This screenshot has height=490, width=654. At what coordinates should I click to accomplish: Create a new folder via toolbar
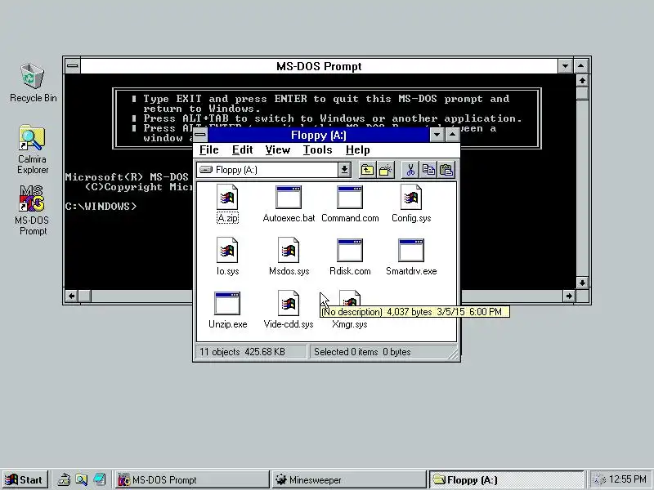pyautogui.click(x=386, y=170)
